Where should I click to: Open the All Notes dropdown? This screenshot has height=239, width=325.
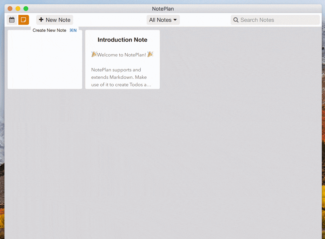[x=163, y=20]
